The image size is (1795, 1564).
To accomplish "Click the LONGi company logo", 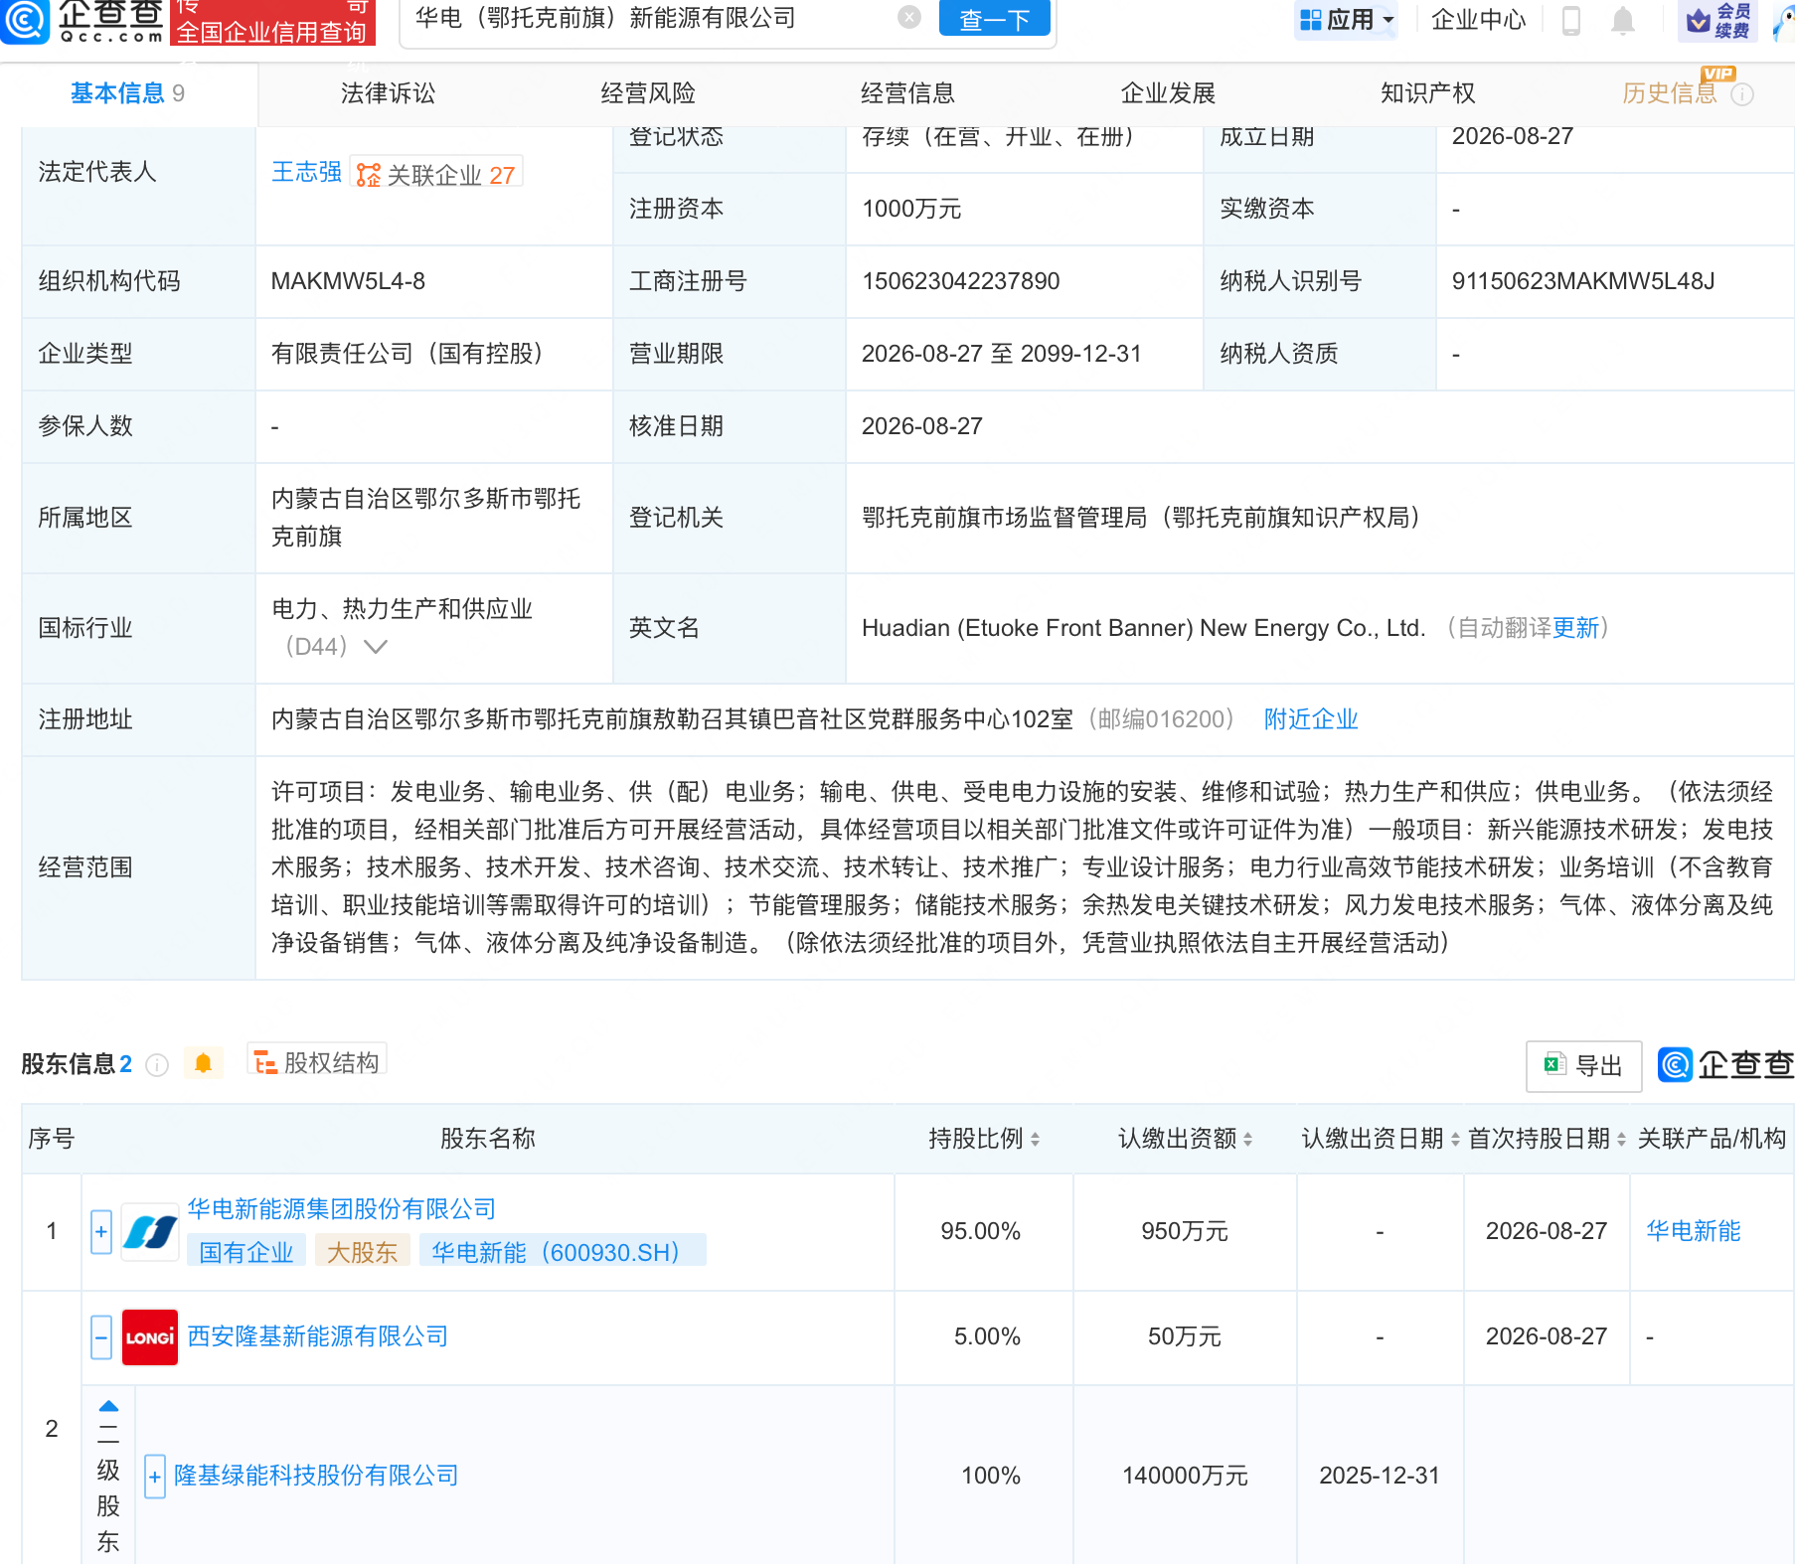I will (150, 1337).
